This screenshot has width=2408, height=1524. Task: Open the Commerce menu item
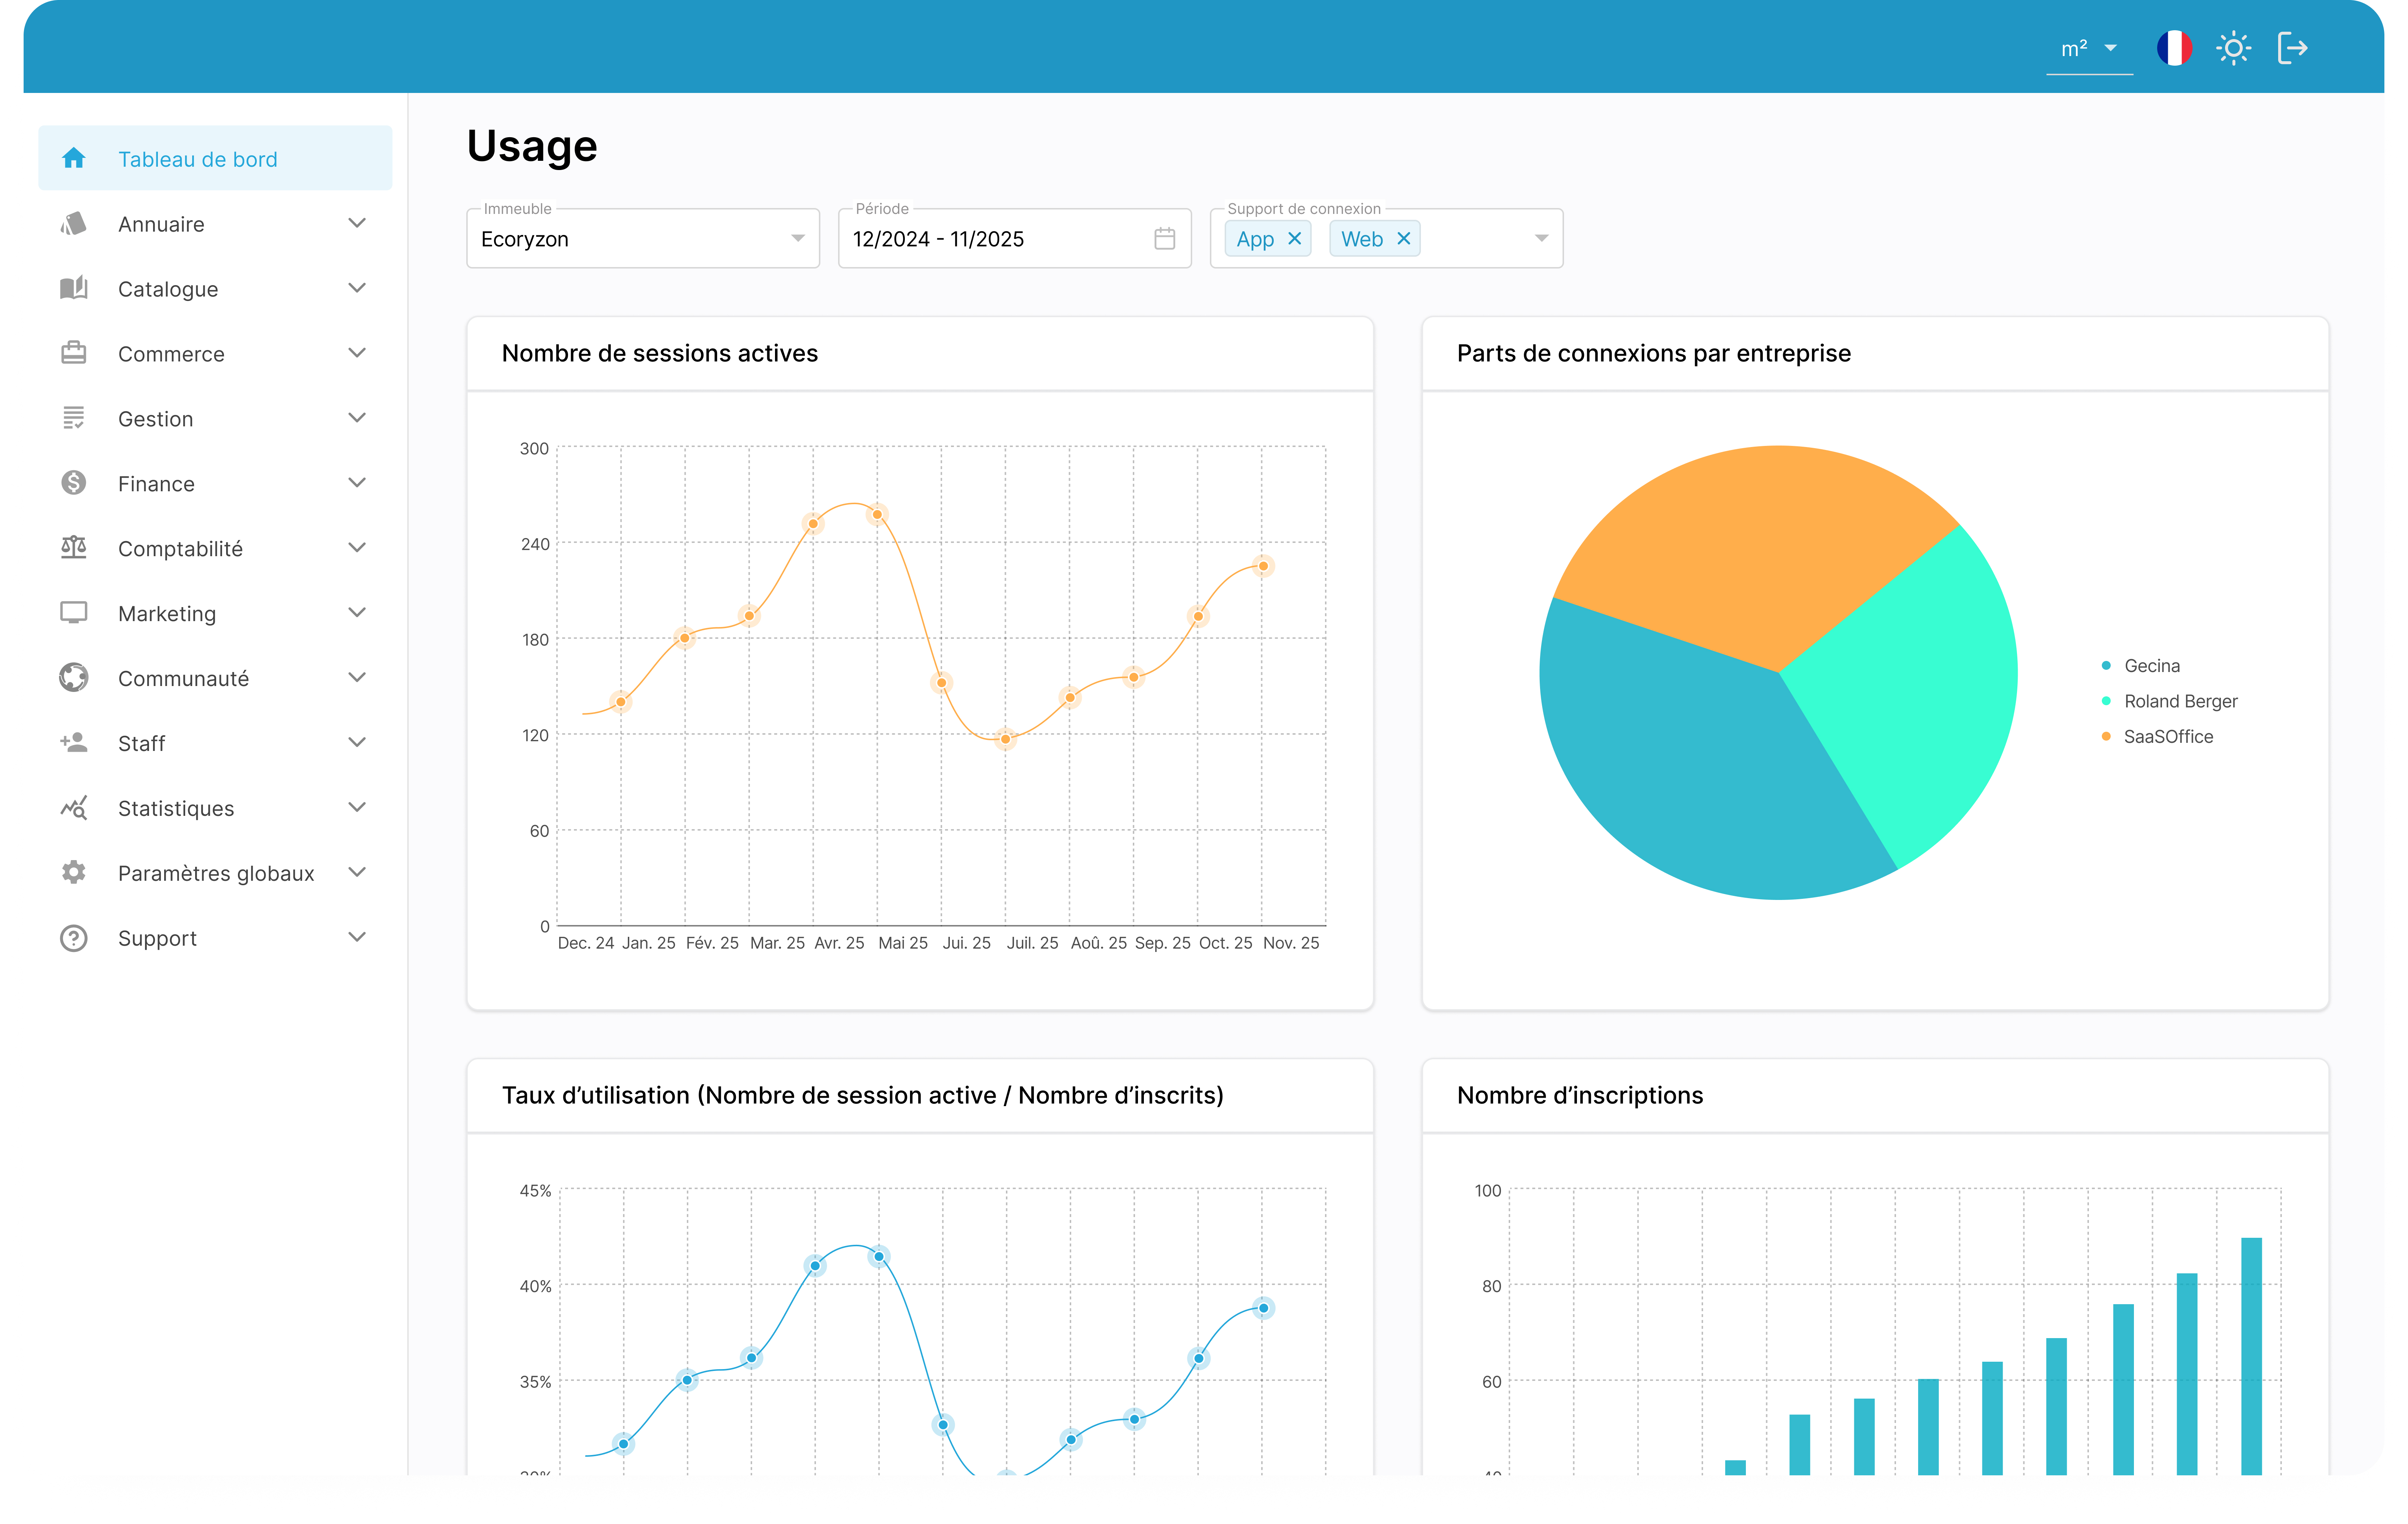tap(215, 353)
